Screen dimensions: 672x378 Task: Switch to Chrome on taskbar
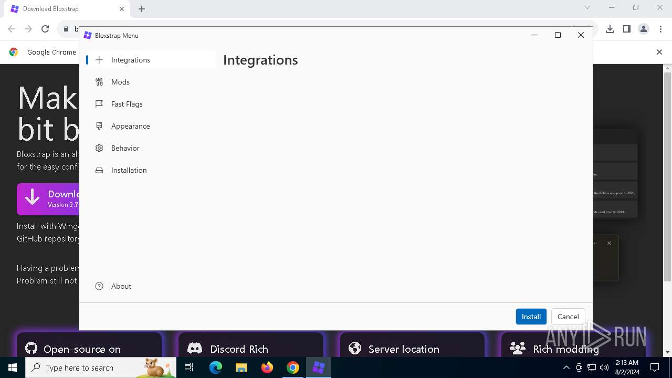click(293, 367)
